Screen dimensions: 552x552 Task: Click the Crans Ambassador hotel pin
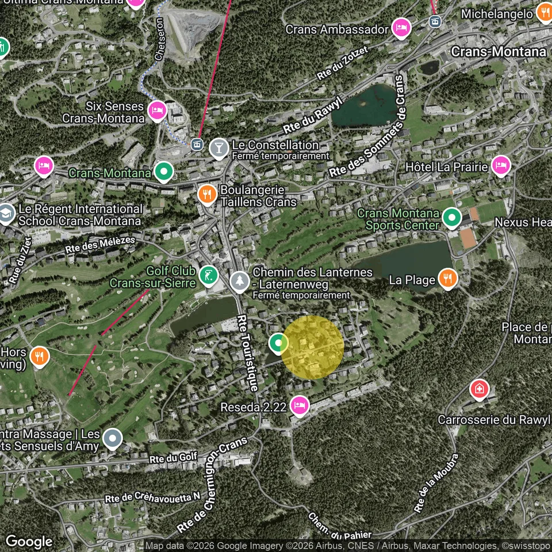click(x=401, y=28)
